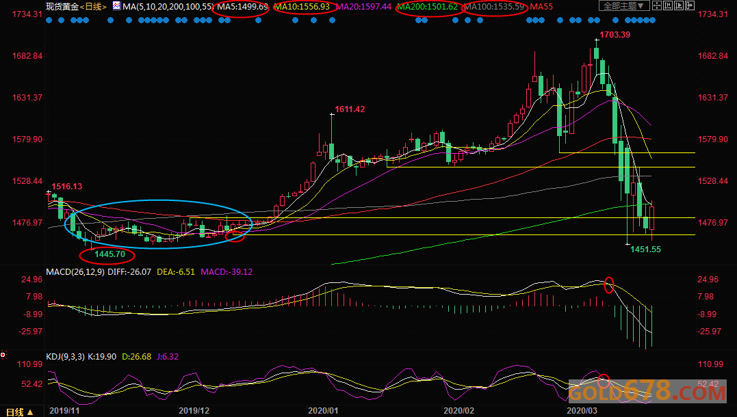
Task: Click the right MACD axis value -25.97
Action: click(710, 332)
